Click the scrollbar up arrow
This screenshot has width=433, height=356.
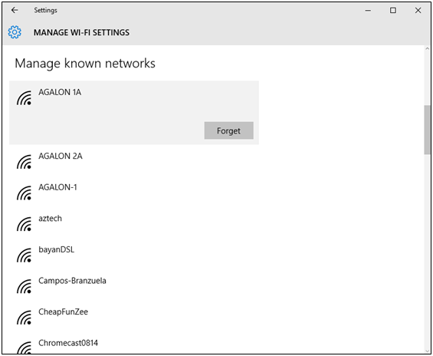click(x=427, y=48)
